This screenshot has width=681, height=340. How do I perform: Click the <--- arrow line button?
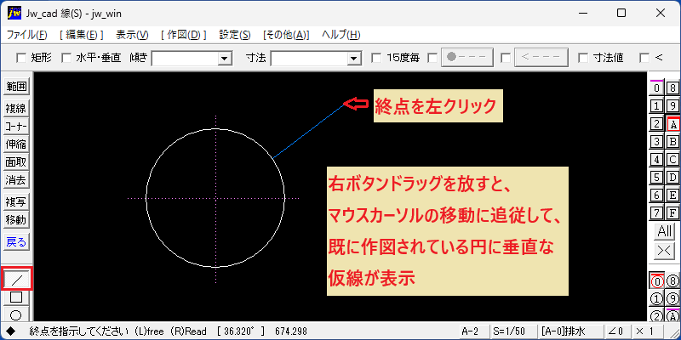click(541, 57)
